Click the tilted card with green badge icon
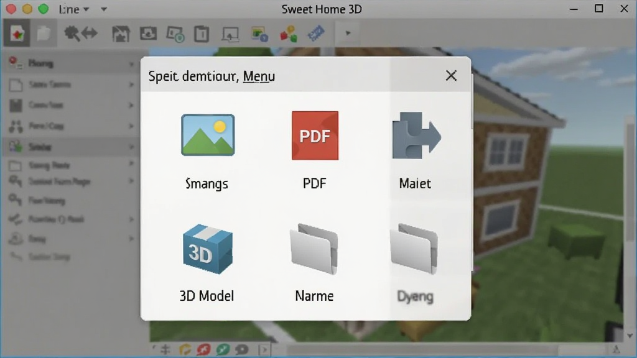The height and width of the screenshot is (358, 637). click(175, 34)
